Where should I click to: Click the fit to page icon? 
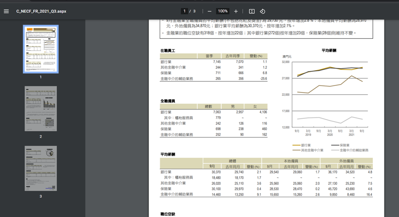(x=252, y=11)
